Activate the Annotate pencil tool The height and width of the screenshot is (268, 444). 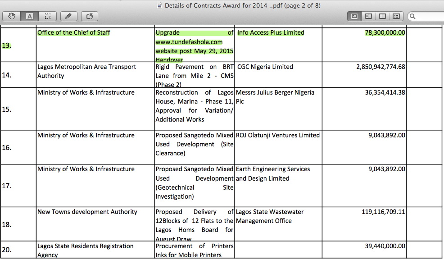pyautogui.click(x=68, y=16)
